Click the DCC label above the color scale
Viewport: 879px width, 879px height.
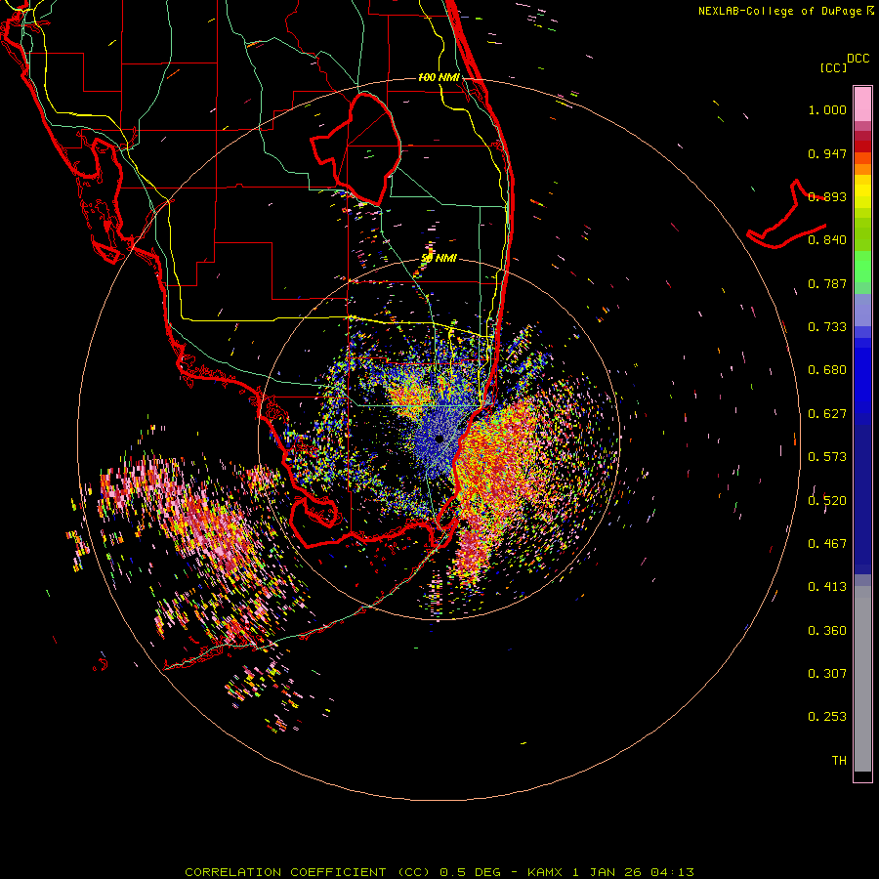pos(858,58)
